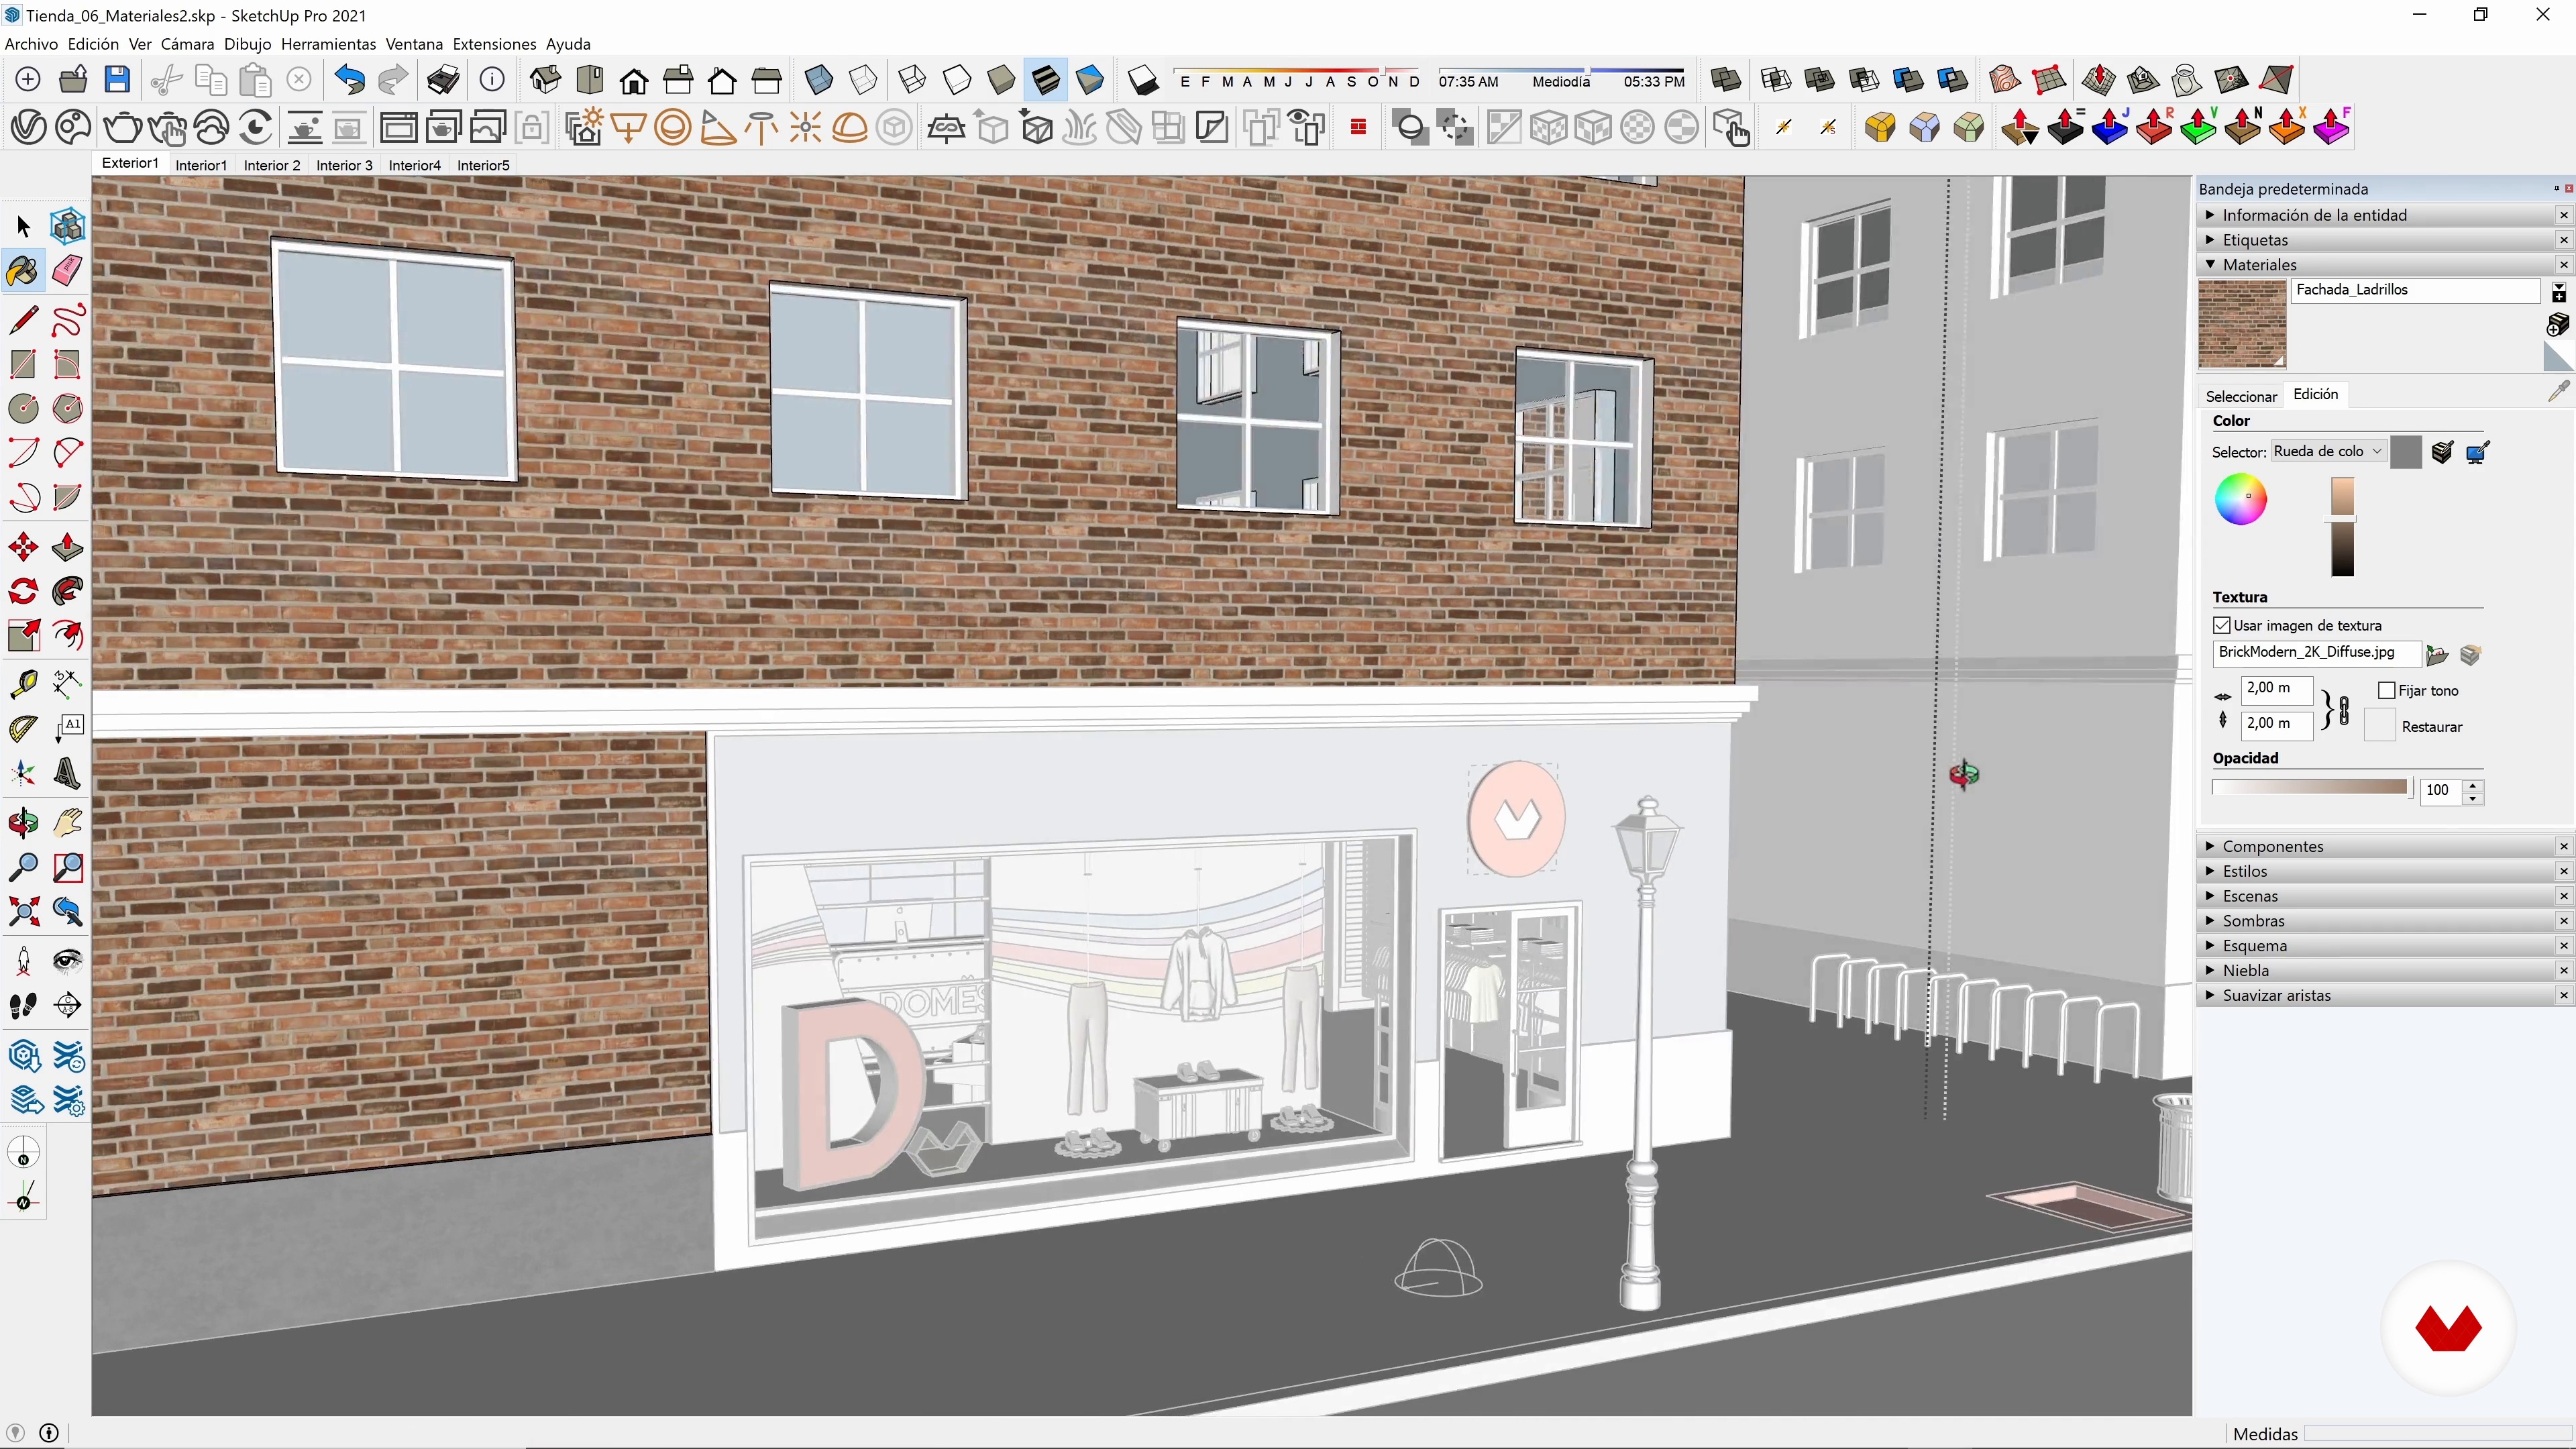
Task: Click the Create Material icon
Action: click(x=2557, y=324)
